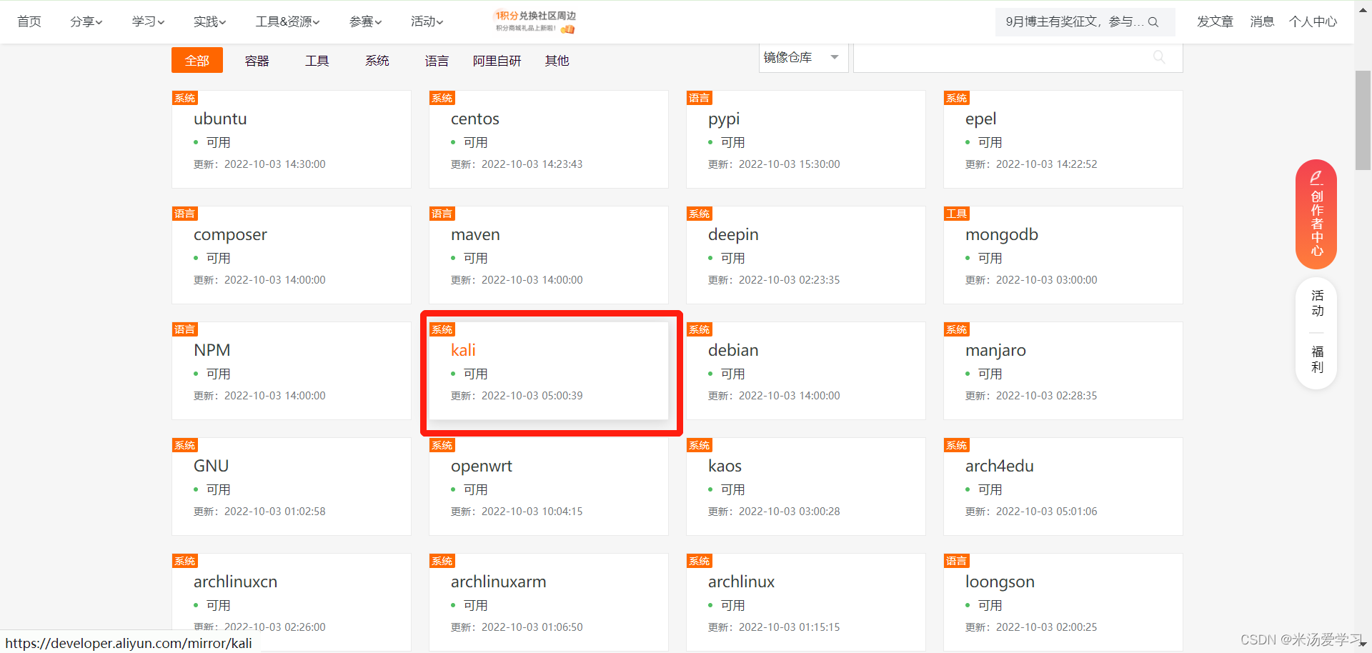Click the 工具 tag on the mongodb card
Screen dimensions: 1372x653
pos(957,214)
